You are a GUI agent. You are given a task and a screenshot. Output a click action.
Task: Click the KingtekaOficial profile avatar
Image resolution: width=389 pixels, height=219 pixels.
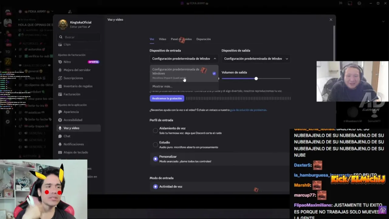(x=63, y=24)
